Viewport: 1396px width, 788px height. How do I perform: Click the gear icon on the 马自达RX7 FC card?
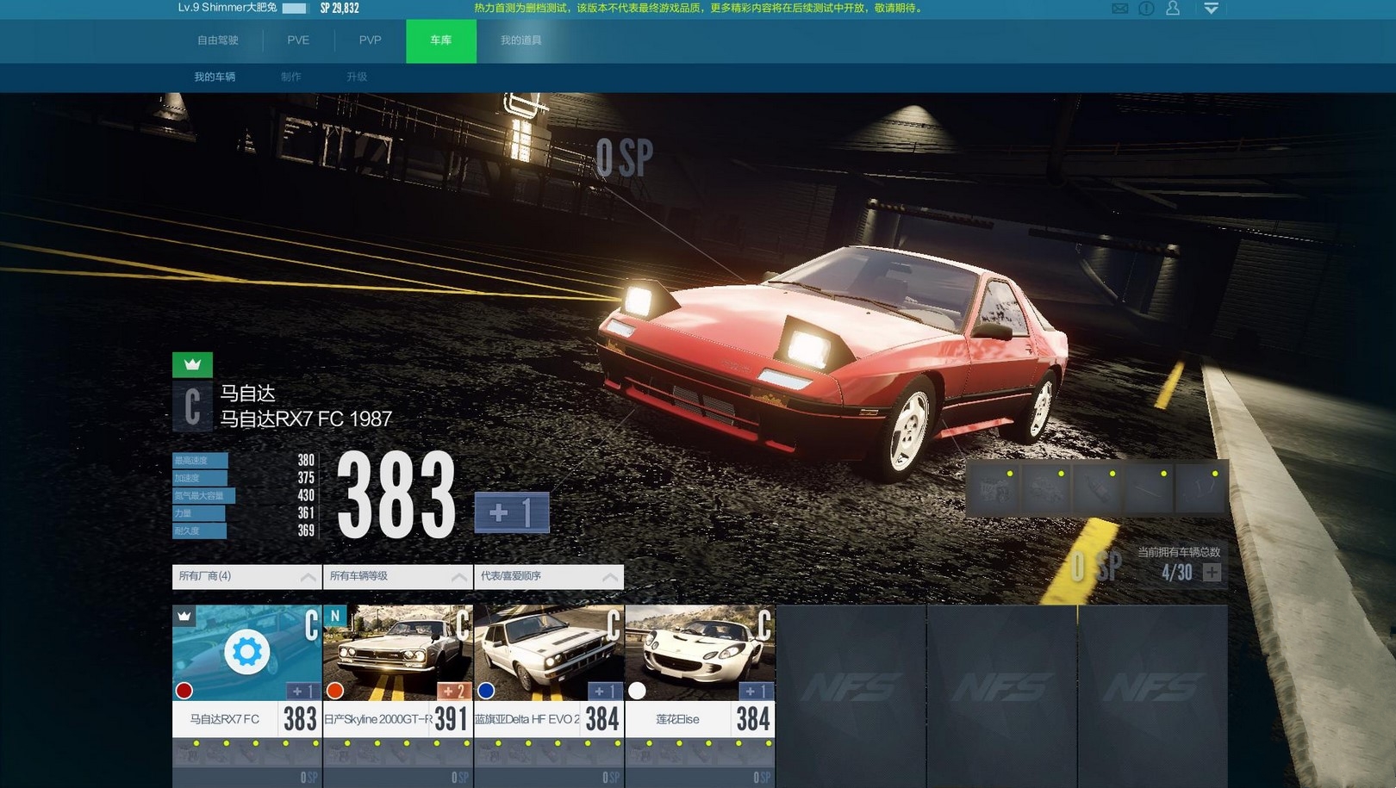(246, 651)
